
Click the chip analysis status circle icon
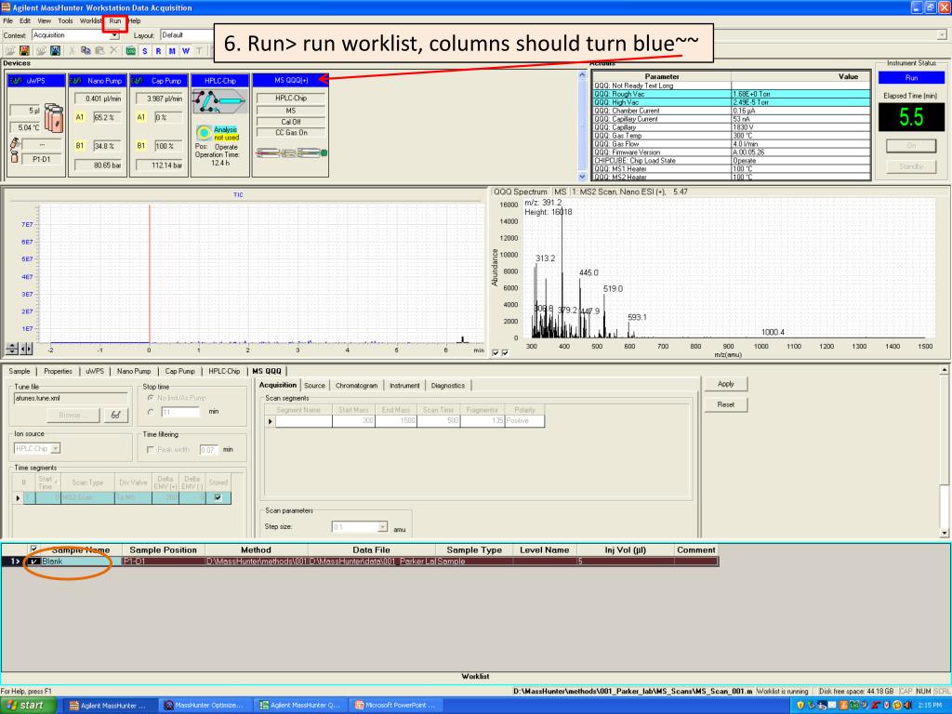pos(204,132)
